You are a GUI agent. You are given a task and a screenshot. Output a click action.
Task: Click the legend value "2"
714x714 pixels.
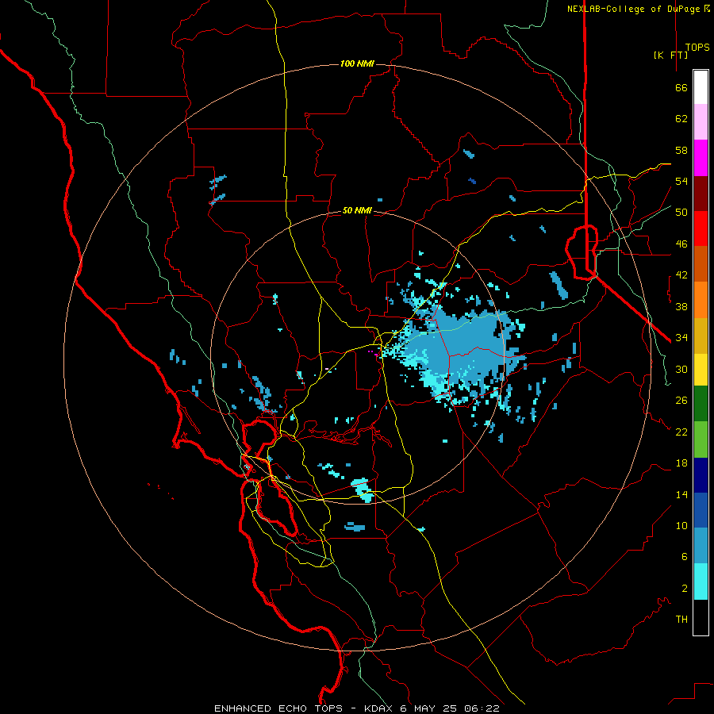tap(685, 589)
